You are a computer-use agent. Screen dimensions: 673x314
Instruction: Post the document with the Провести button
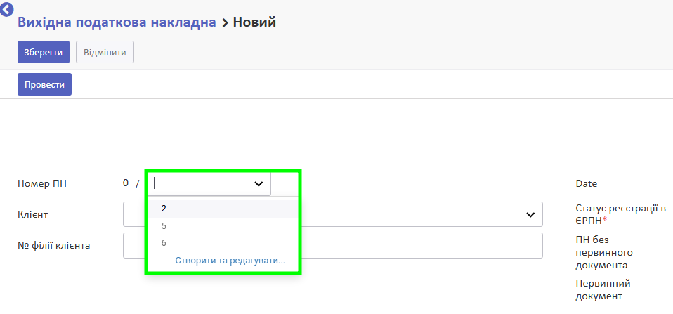pos(44,84)
